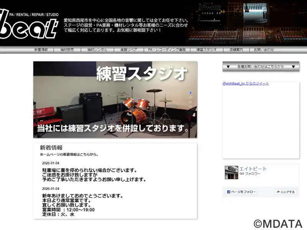The width and height of the screenshot is (307, 230).
Task: Select PA・レコーディング業務 in the navigation bar
Action: click(x=167, y=50)
